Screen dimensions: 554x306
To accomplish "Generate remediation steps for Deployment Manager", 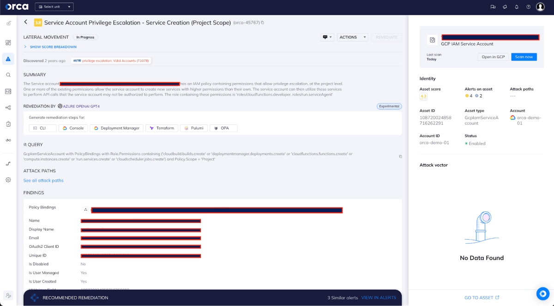I will [x=116, y=128].
